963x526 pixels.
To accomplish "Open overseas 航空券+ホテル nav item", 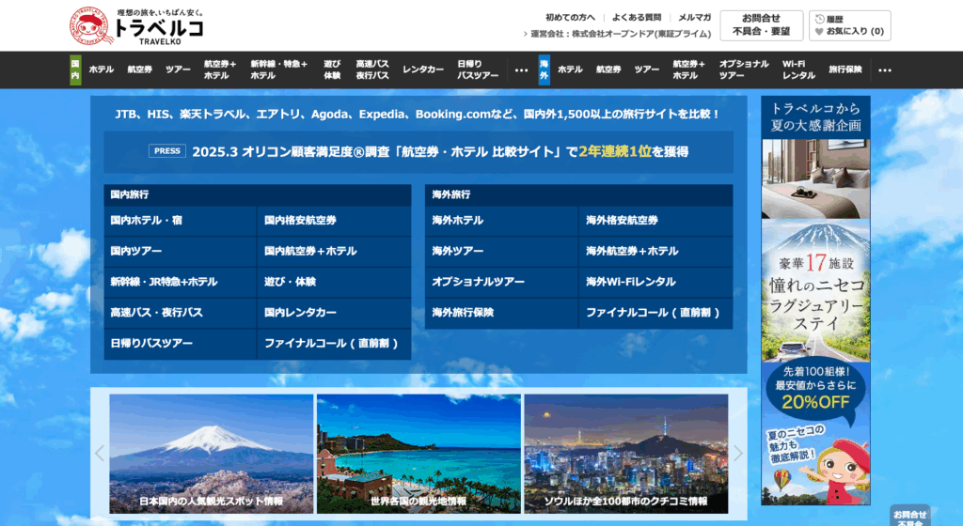I will pos(688,70).
